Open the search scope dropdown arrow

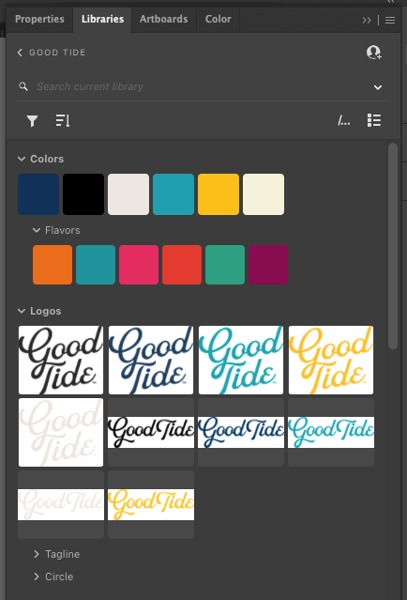(378, 87)
